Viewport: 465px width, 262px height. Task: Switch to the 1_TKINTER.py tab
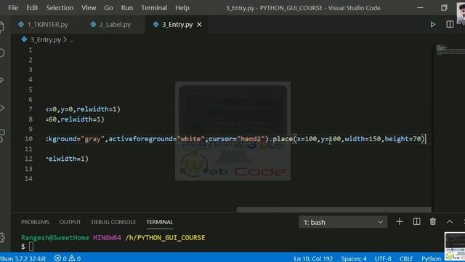click(x=44, y=24)
